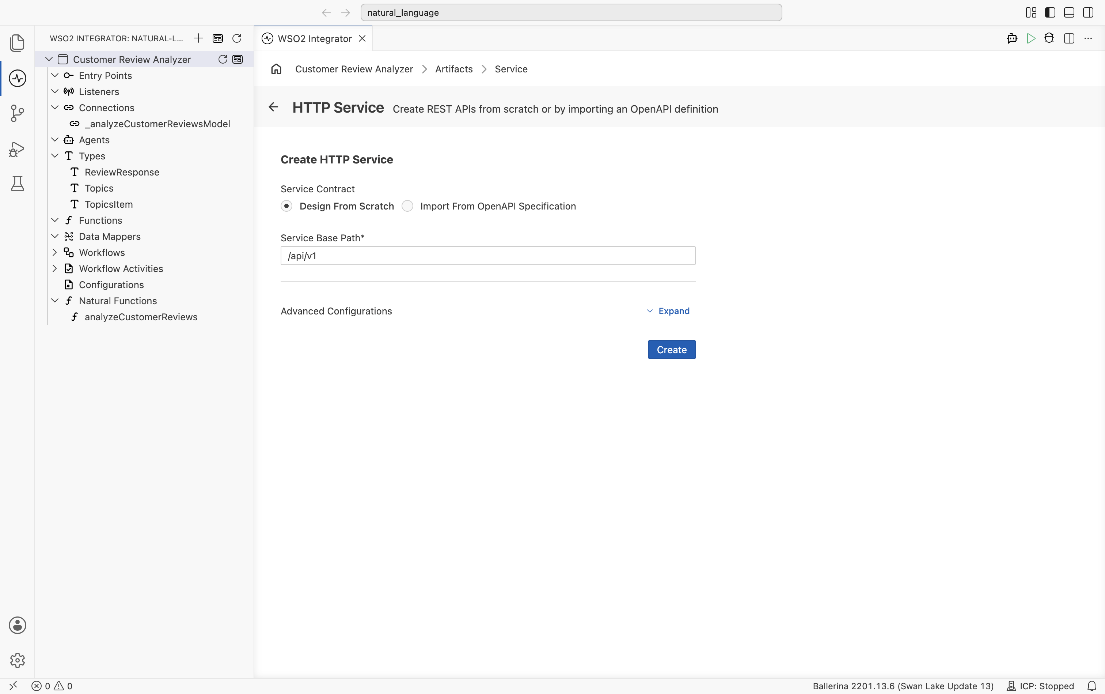Click errors and warnings count in status bar
The height and width of the screenshot is (694, 1105).
[52, 686]
